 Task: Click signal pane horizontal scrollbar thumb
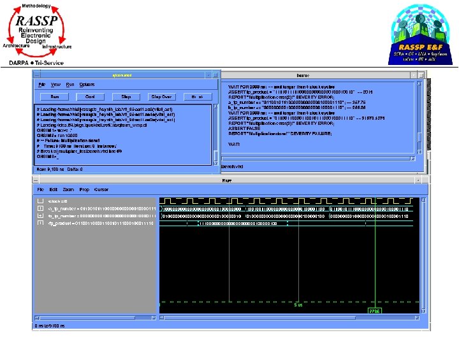click(x=87, y=318)
